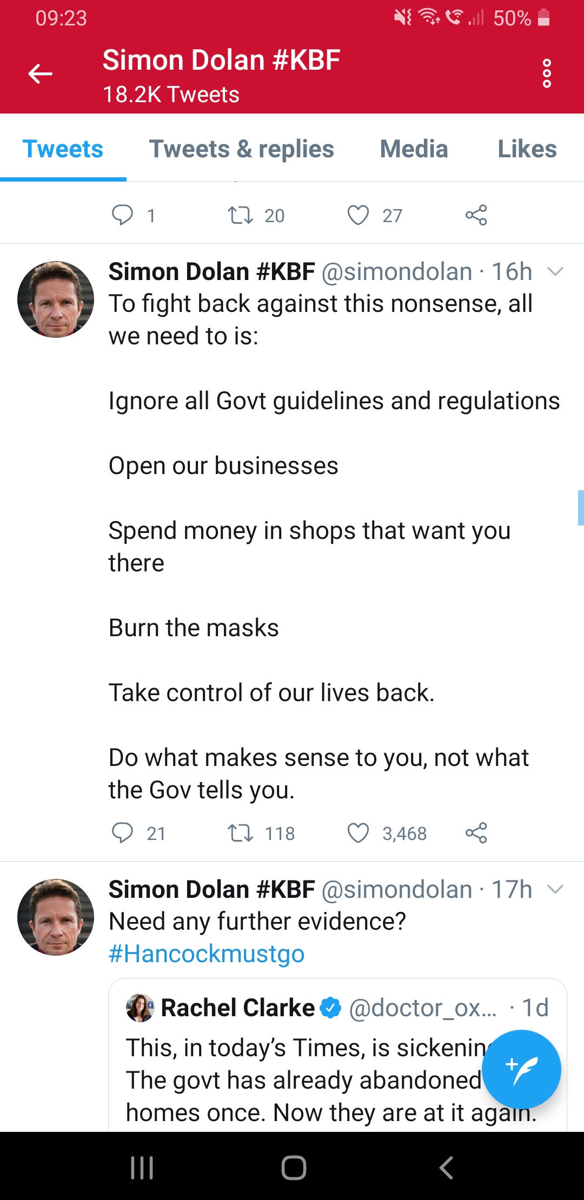Tap Simon Dolan's avatar on 16h tweet
584x1200 pixels.
[x=56, y=299]
